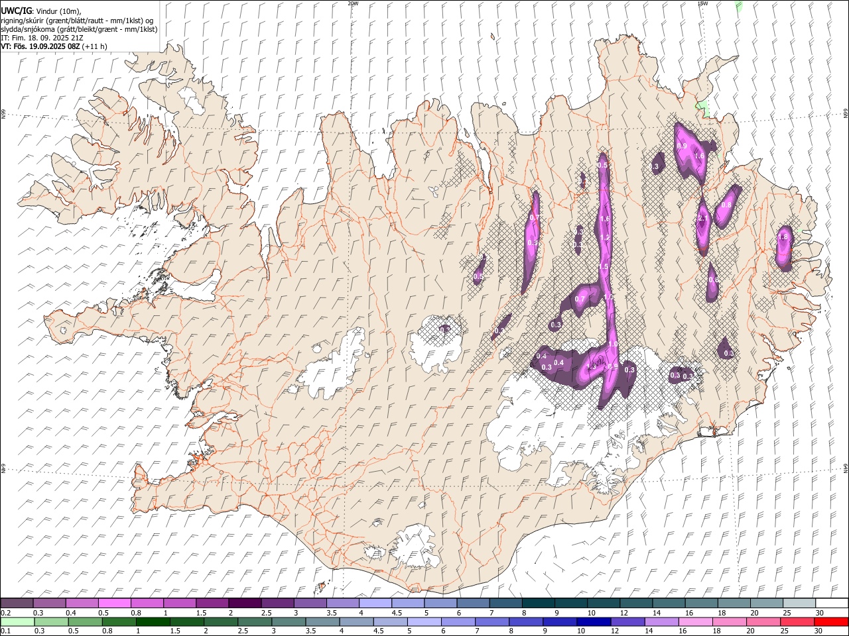Click the 15W longitude label on the top edge
849x636 pixels.
pyautogui.click(x=702, y=3)
